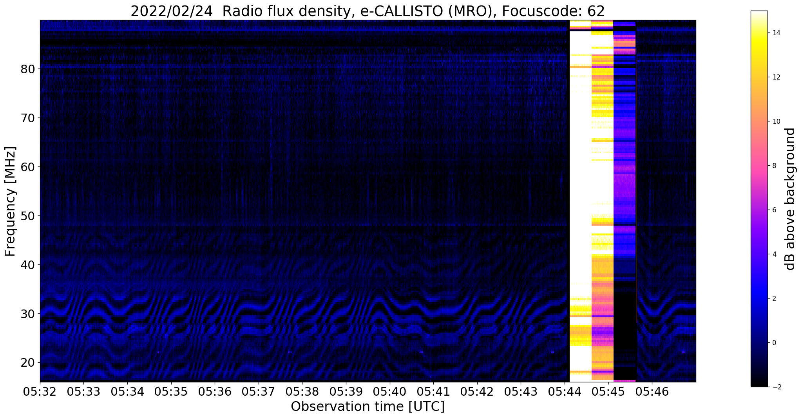Click the colorbar tick label 10
Image resolution: width=802 pixels, height=418 pixels.
[775, 121]
